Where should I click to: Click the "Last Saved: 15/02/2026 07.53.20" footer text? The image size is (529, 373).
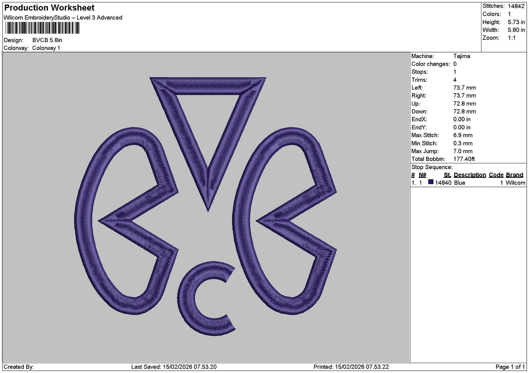pos(174,367)
